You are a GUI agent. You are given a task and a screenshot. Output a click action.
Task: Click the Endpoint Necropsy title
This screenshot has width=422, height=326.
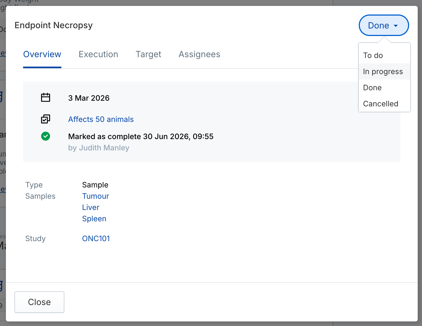click(x=54, y=25)
